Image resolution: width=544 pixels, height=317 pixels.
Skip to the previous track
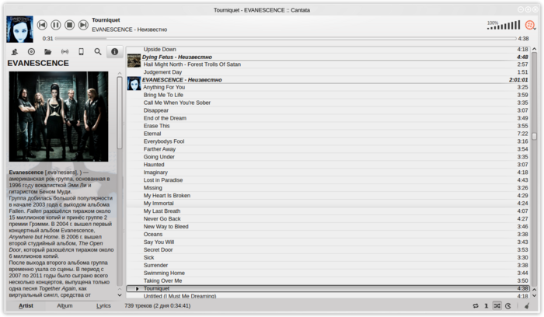pyautogui.click(x=42, y=25)
